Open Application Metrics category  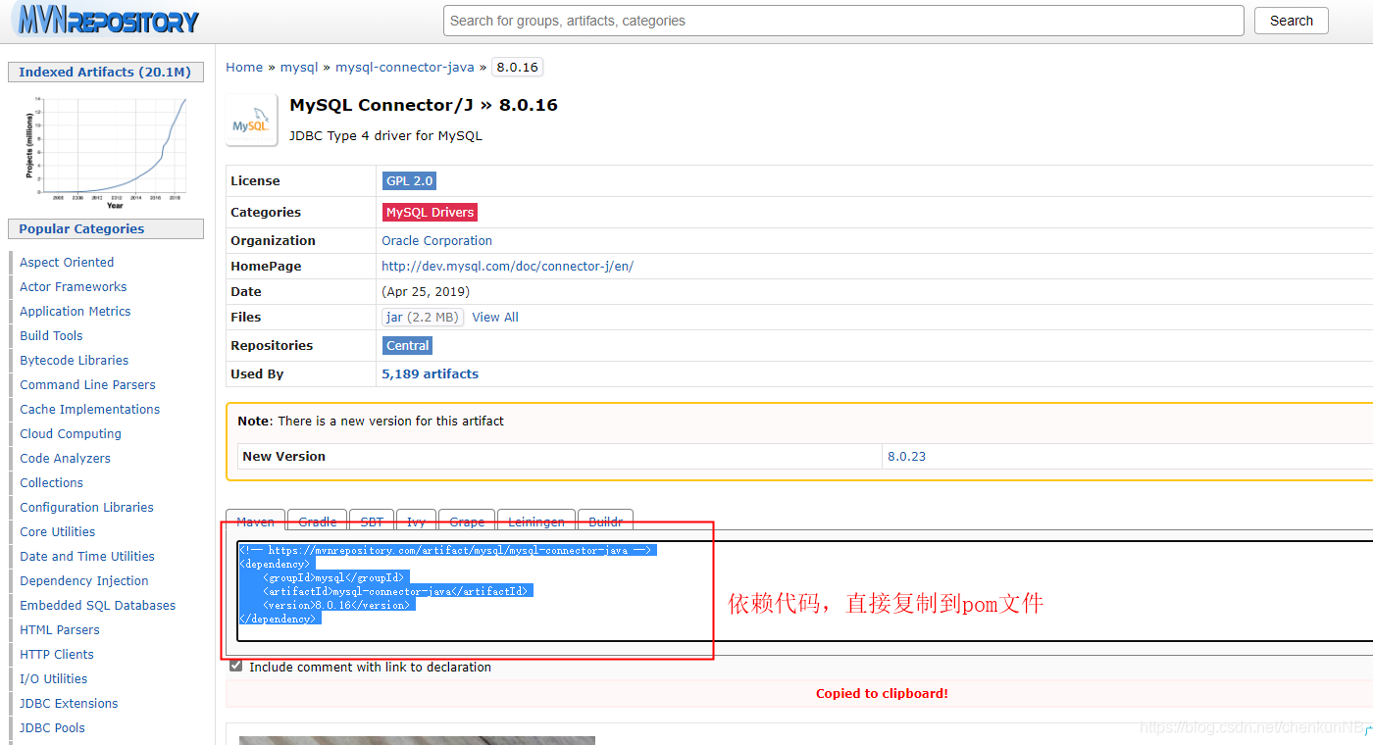(x=76, y=311)
